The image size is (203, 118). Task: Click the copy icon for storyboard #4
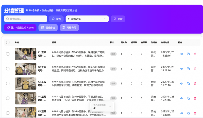click(188, 98)
